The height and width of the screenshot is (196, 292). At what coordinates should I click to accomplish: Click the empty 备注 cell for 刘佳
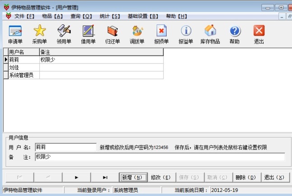pyautogui.click(x=102, y=67)
